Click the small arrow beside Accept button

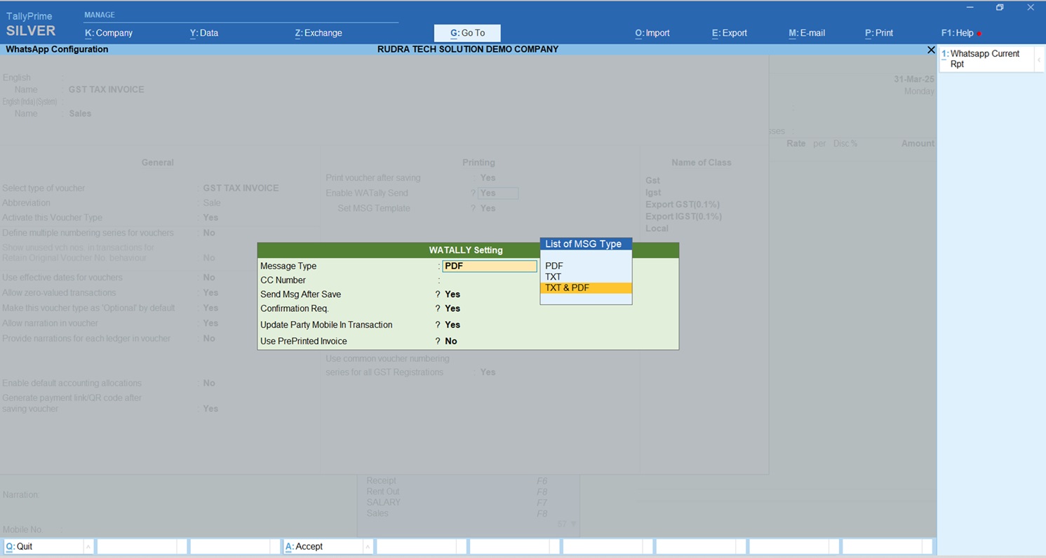367,547
